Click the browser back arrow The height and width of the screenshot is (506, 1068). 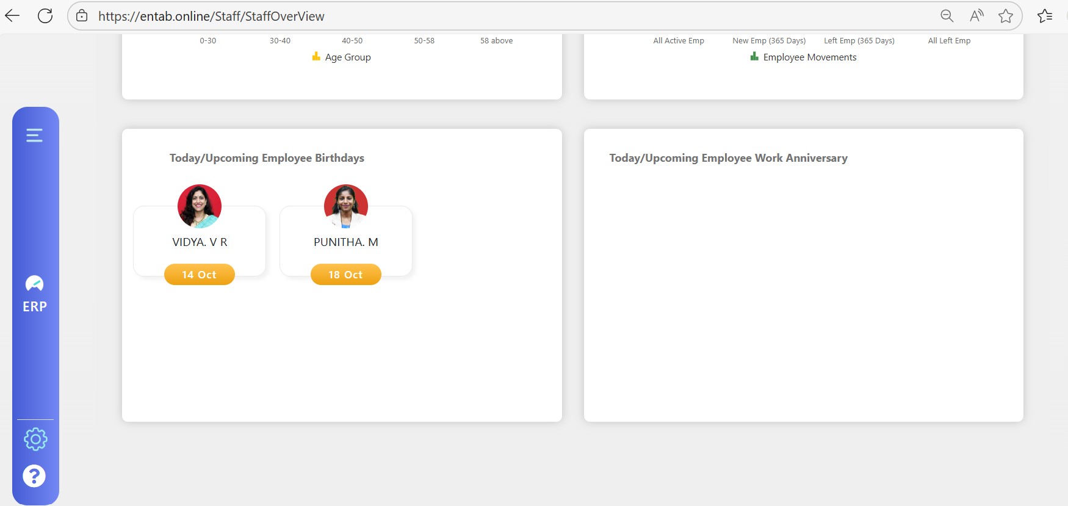12,16
